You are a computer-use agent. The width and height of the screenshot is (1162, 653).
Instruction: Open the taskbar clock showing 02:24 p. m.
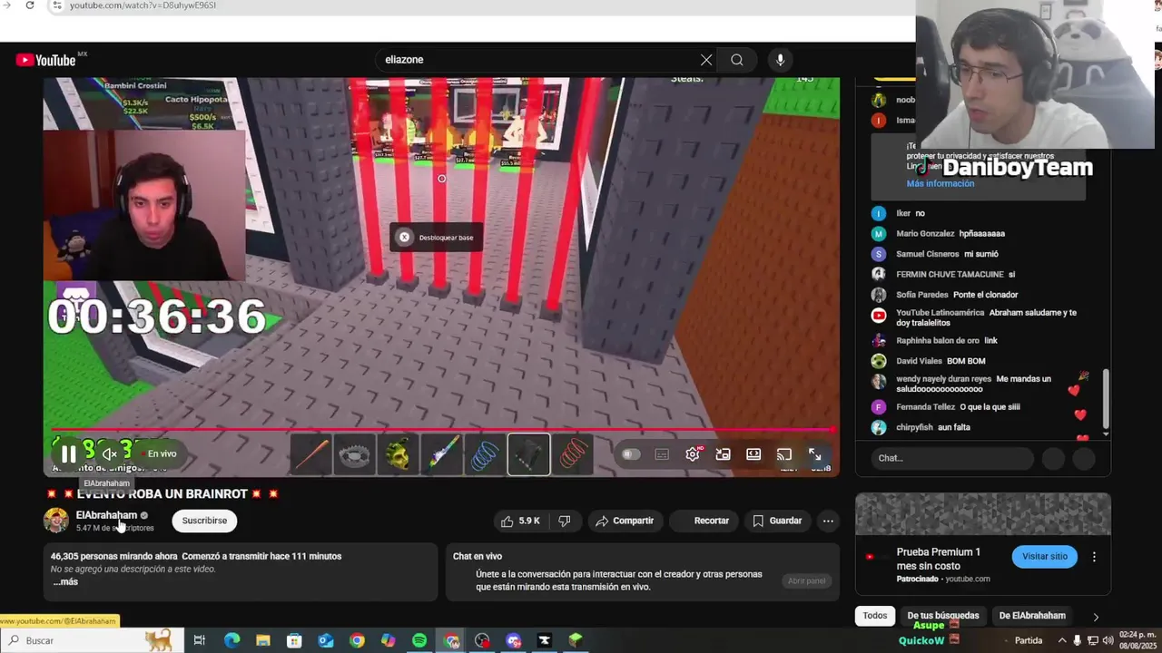click(1137, 640)
